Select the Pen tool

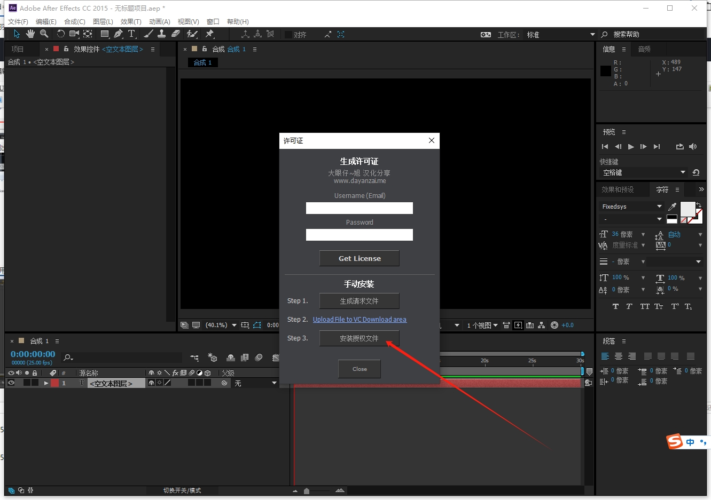point(118,34)
